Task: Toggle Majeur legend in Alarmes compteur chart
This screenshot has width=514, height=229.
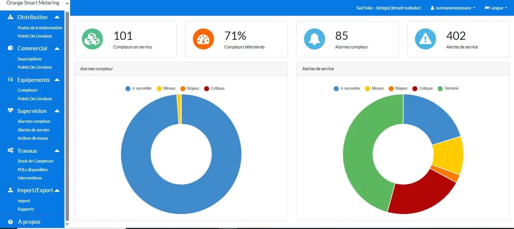Action: pos(190,89)
